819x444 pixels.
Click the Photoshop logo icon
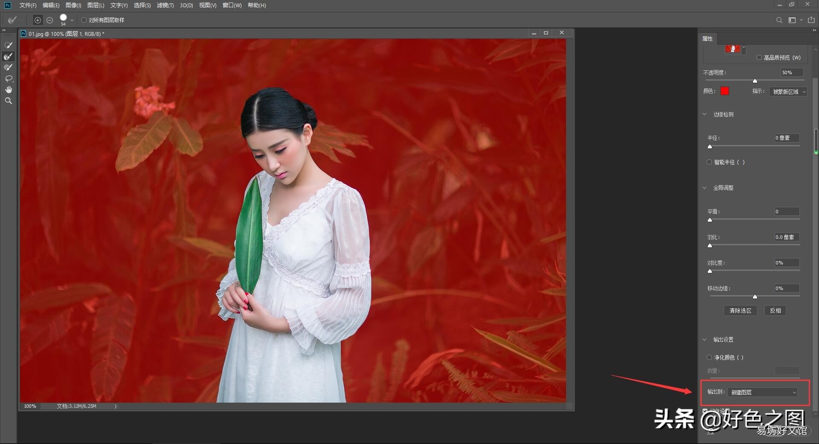point(7,5)
